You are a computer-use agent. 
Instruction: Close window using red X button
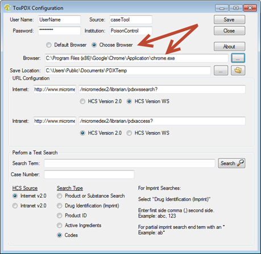(250, 8)
